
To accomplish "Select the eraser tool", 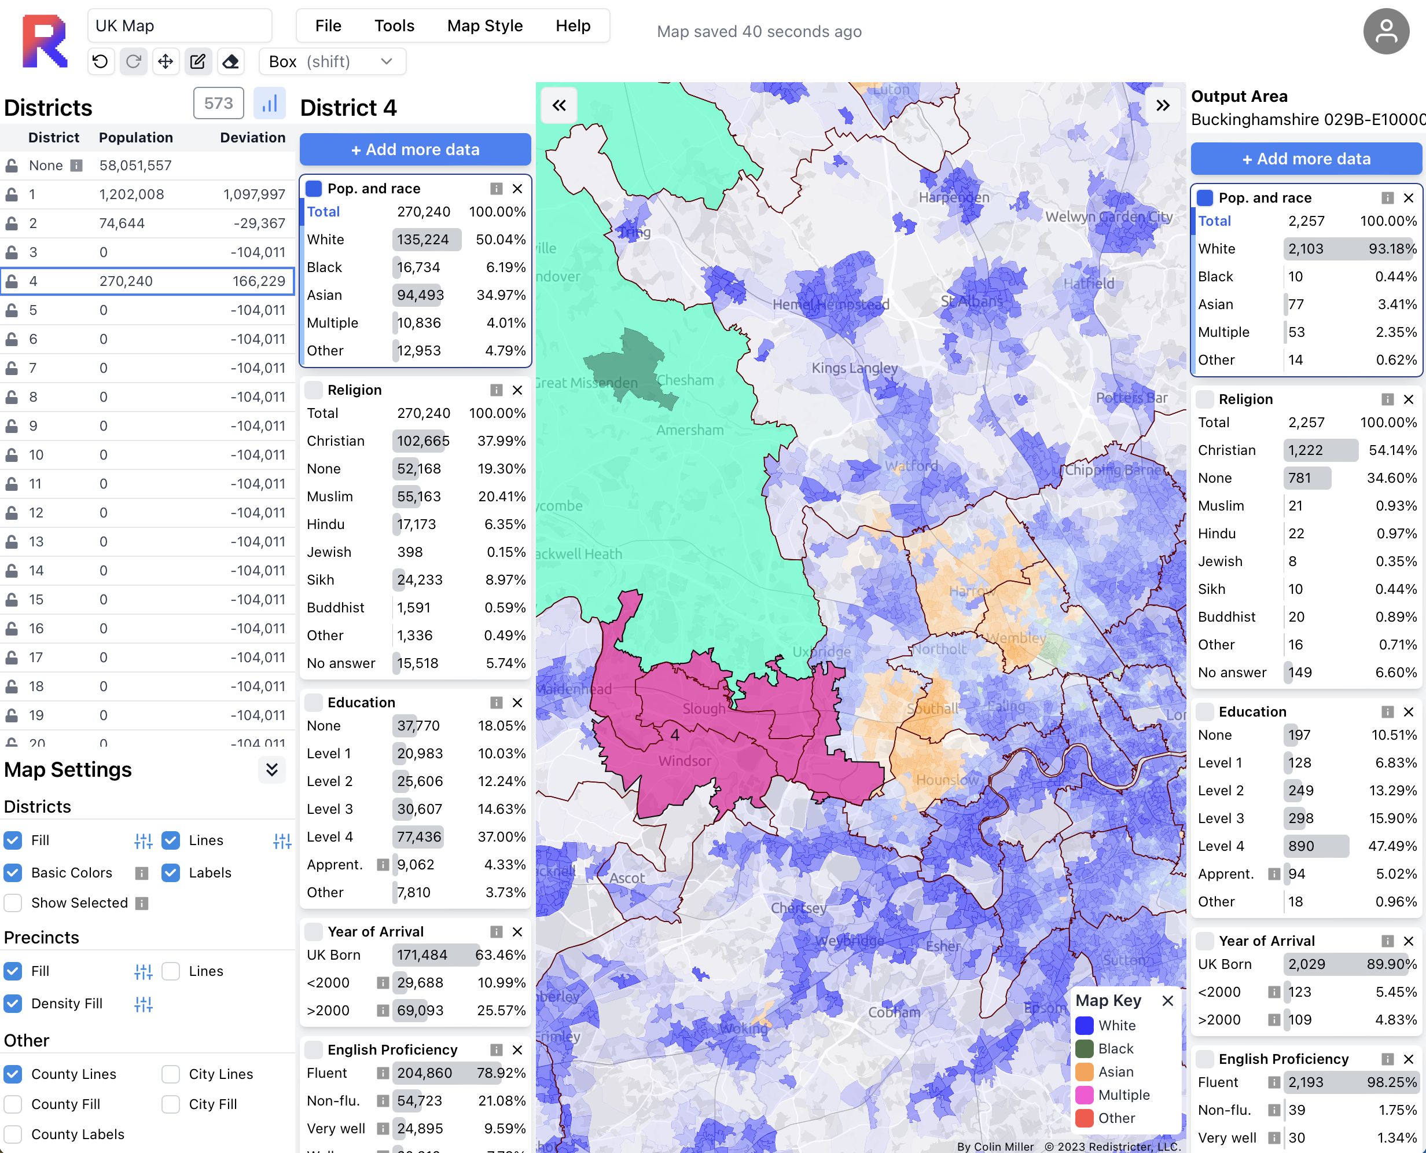I will (x=230, y=62).
